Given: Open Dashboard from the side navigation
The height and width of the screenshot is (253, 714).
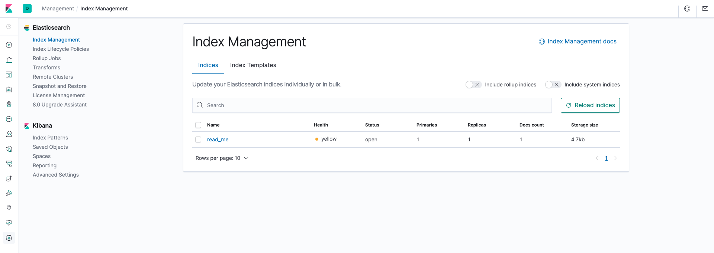Looking at the screenshot, I should click(x=9, y=75).
